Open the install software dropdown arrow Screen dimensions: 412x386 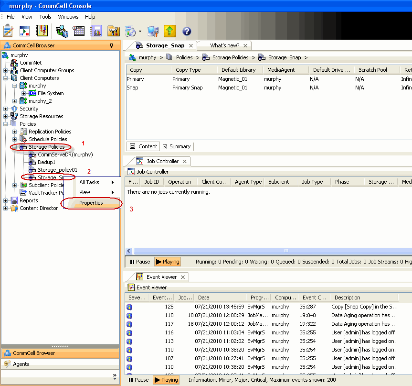[x=140, y=32]
